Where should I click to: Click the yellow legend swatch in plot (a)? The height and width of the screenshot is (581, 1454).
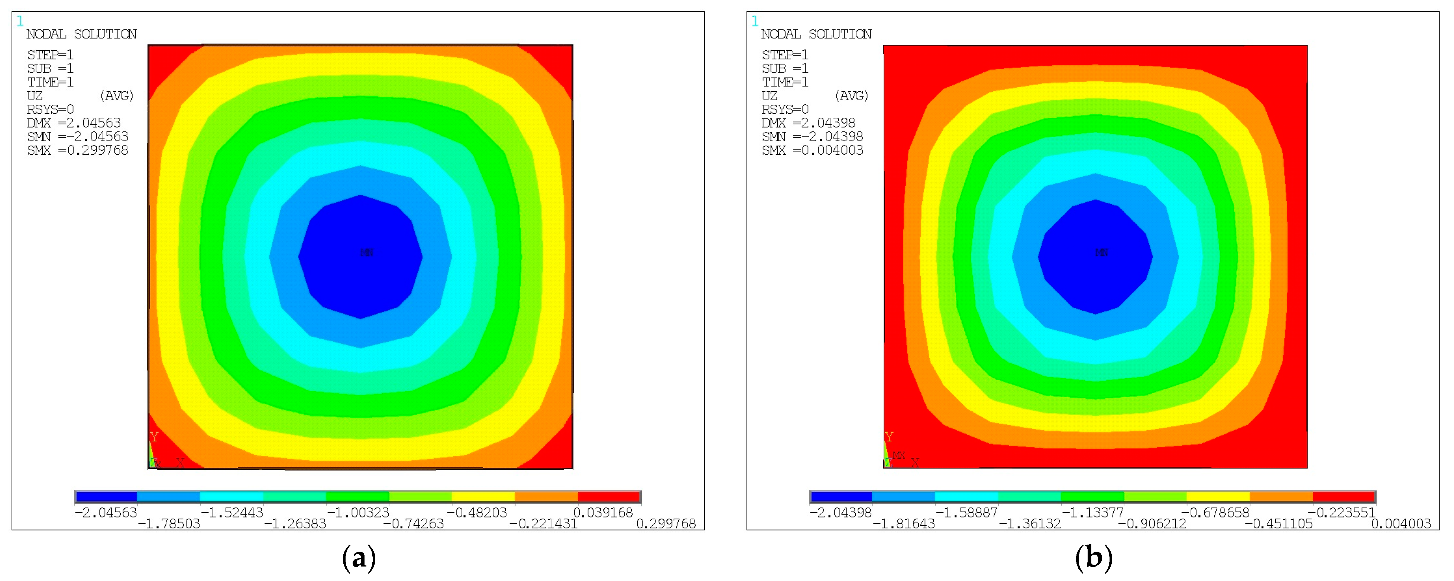click(483, 496)
